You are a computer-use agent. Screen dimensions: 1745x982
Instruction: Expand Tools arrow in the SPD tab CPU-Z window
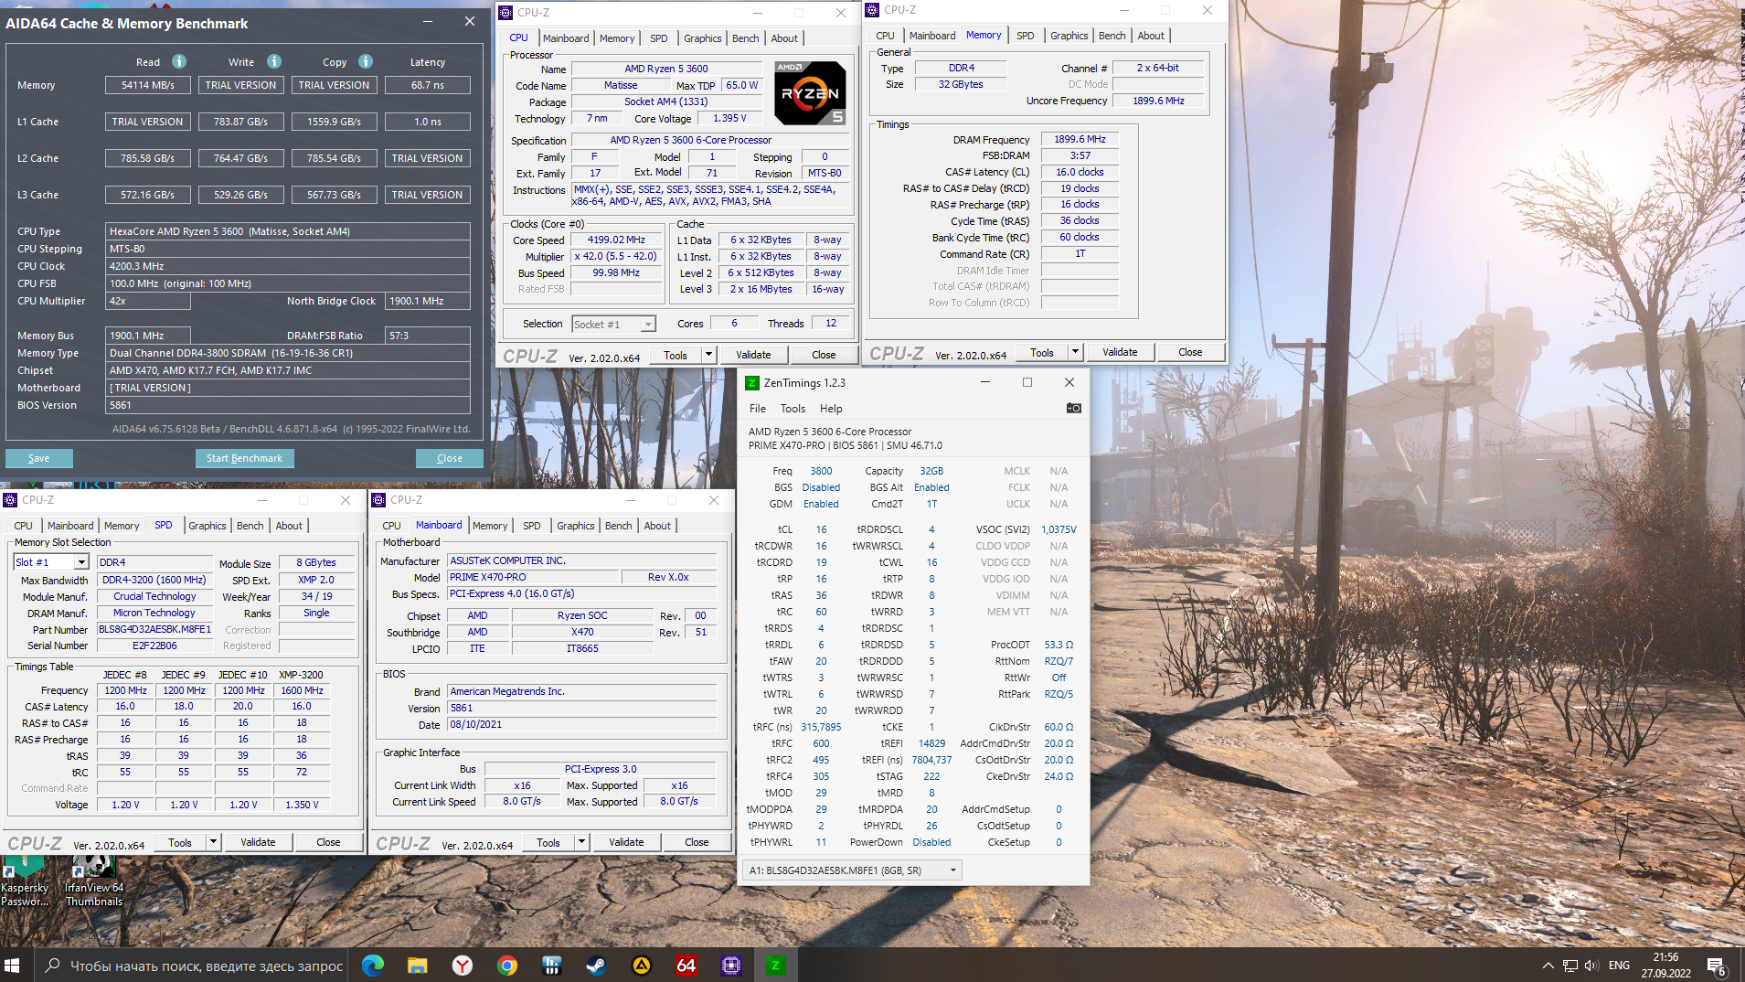tap(213, 842)
